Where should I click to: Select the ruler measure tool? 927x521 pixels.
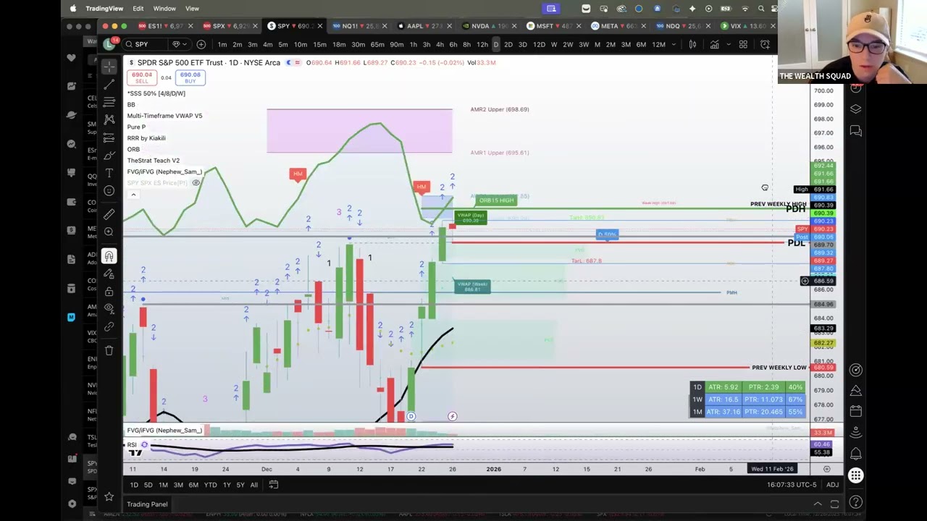click(109, 214)
